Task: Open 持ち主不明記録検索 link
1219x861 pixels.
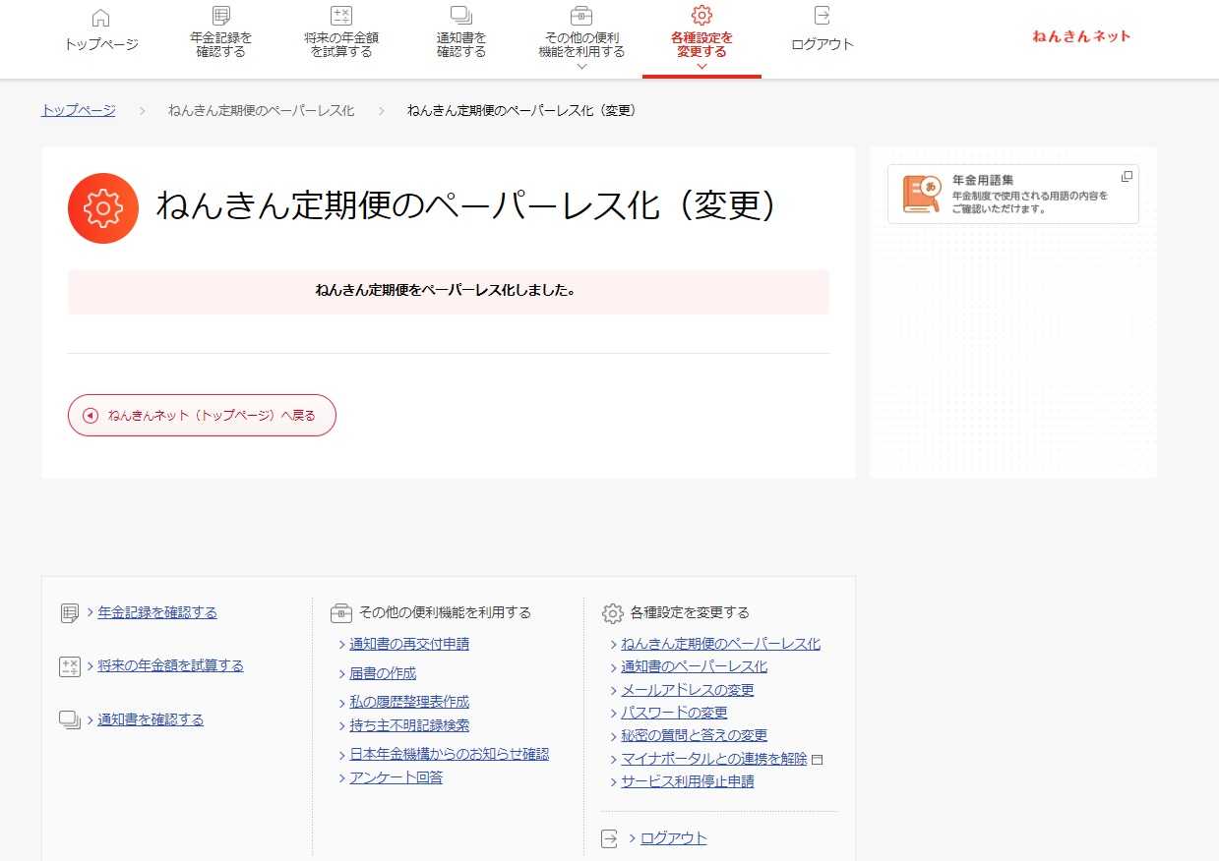Action: click(x=409, y=725)
